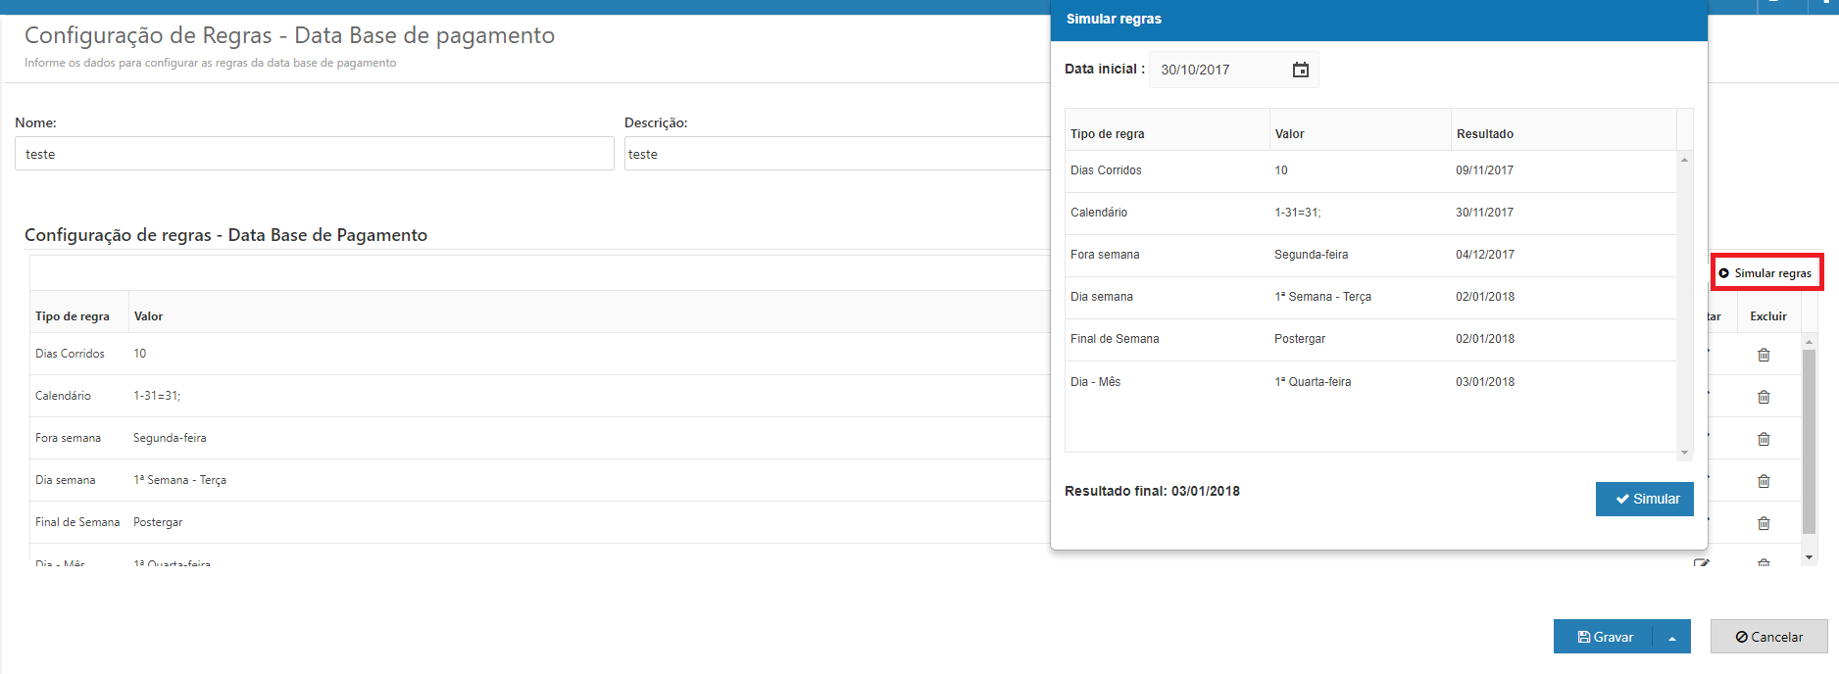This screenshot has height=674, width=1839.
Task: Click down arrow of main rules table scrollbar
Action: coord(1809,556)
